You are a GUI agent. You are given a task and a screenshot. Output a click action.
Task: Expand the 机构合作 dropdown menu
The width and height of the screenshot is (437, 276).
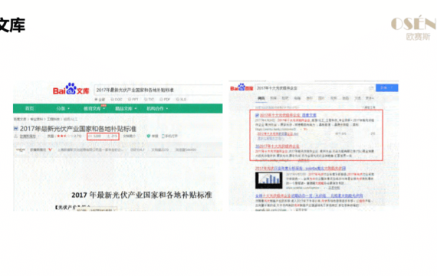(157, 108)
